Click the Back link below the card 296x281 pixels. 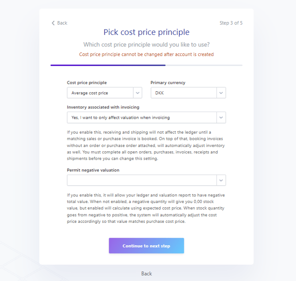147,274
